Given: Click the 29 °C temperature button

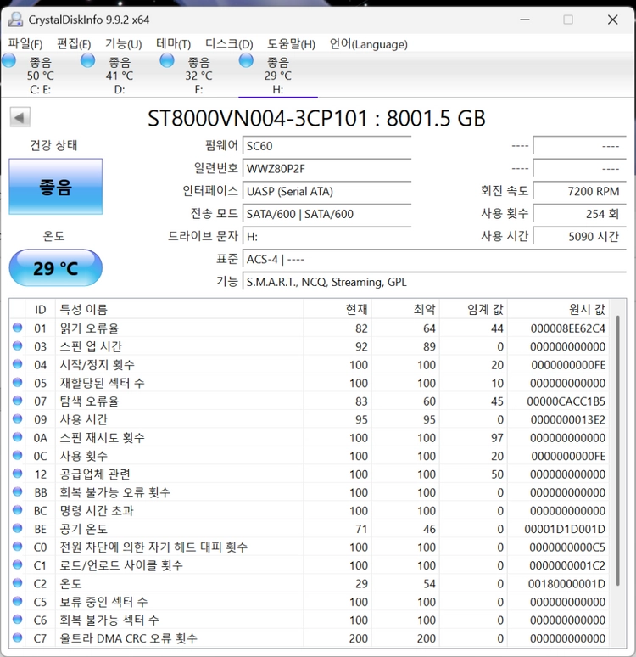Looking at the screenshot, I should pos(56,268).
